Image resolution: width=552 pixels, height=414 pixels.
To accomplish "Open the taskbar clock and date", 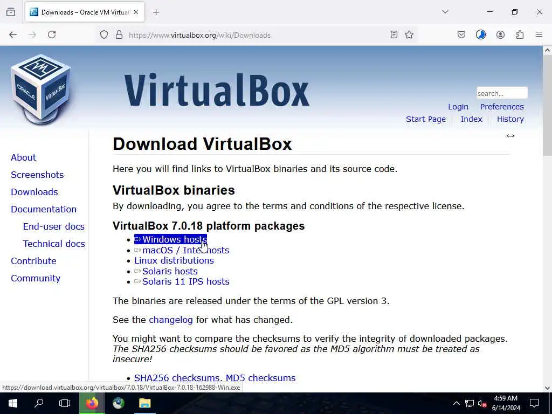I will (506, 403).
